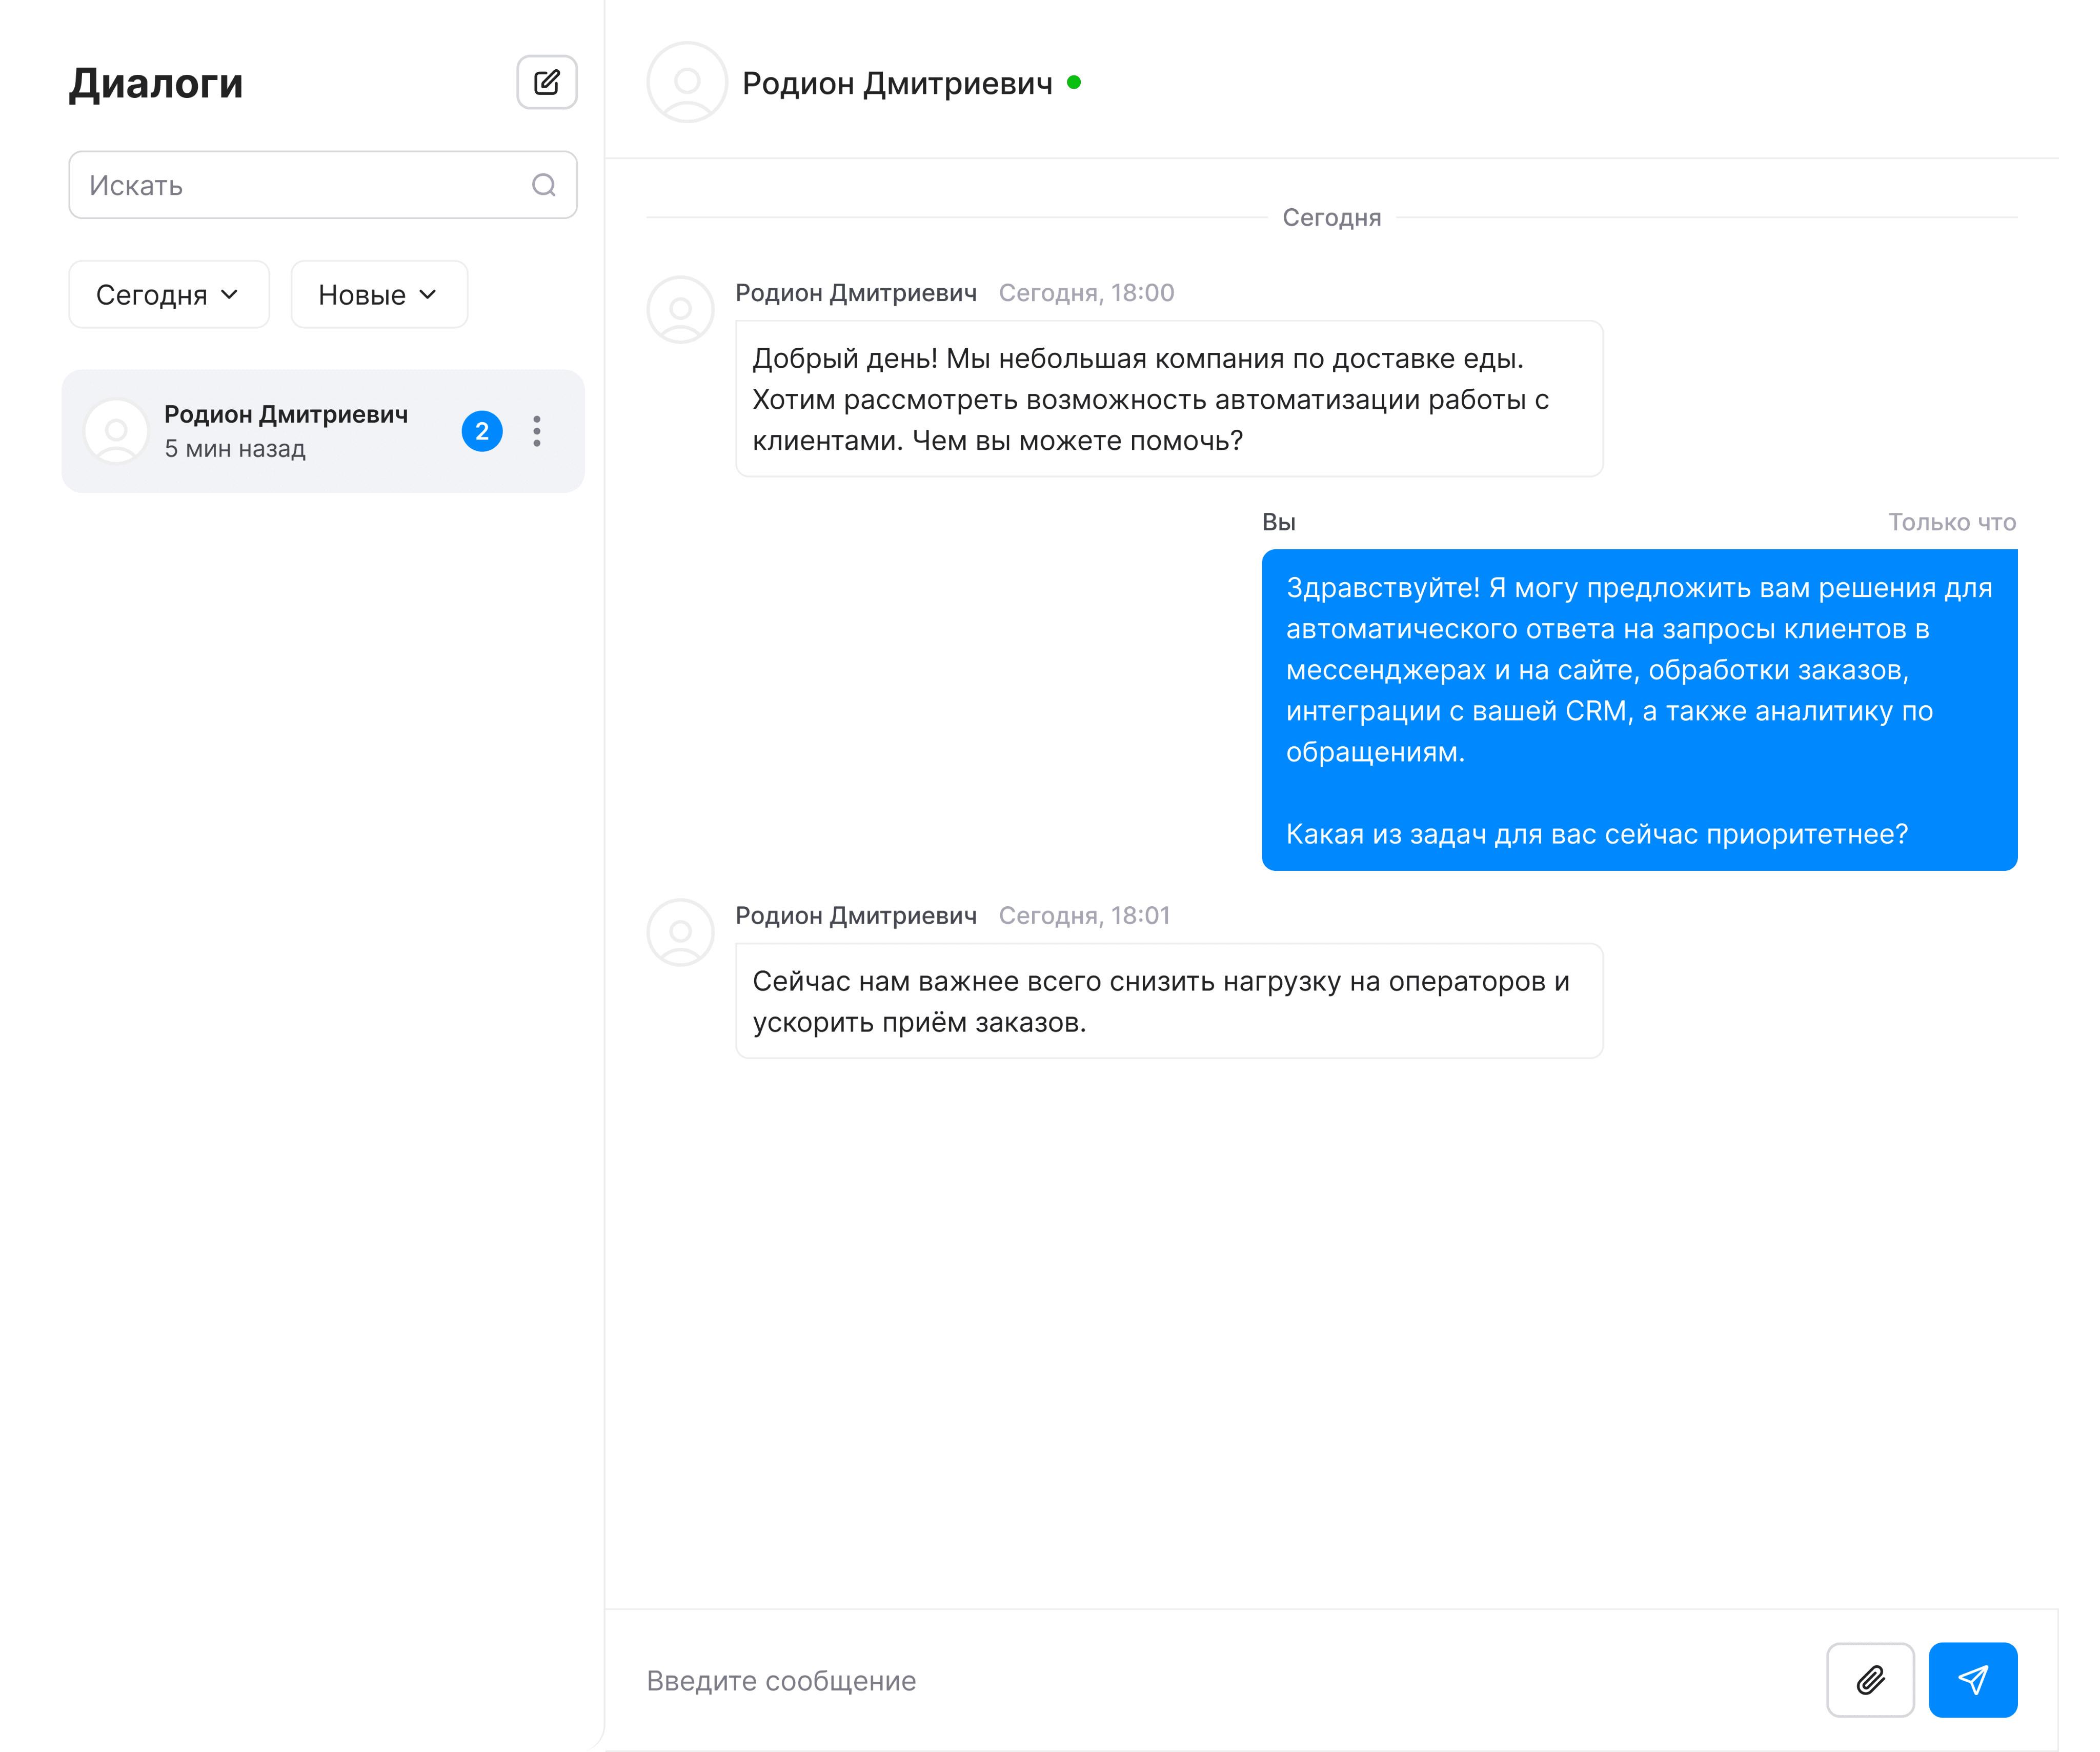Click the message about снизить нагрузку на операторов
2100x1752 pixels.
pos(1168,1001)
